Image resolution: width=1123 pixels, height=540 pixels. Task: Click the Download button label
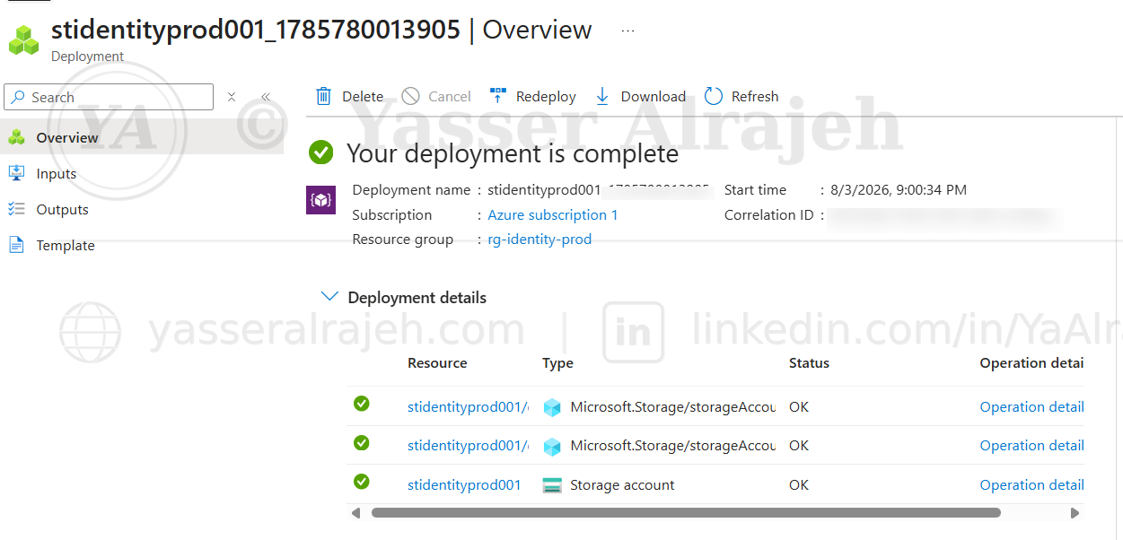tap(654, 97)
